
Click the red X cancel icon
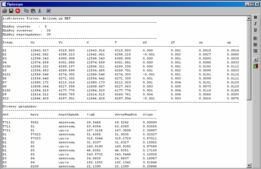click(x=18, y=11)
